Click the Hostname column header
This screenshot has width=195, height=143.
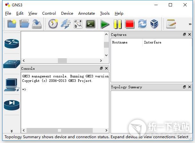point(127,42)
